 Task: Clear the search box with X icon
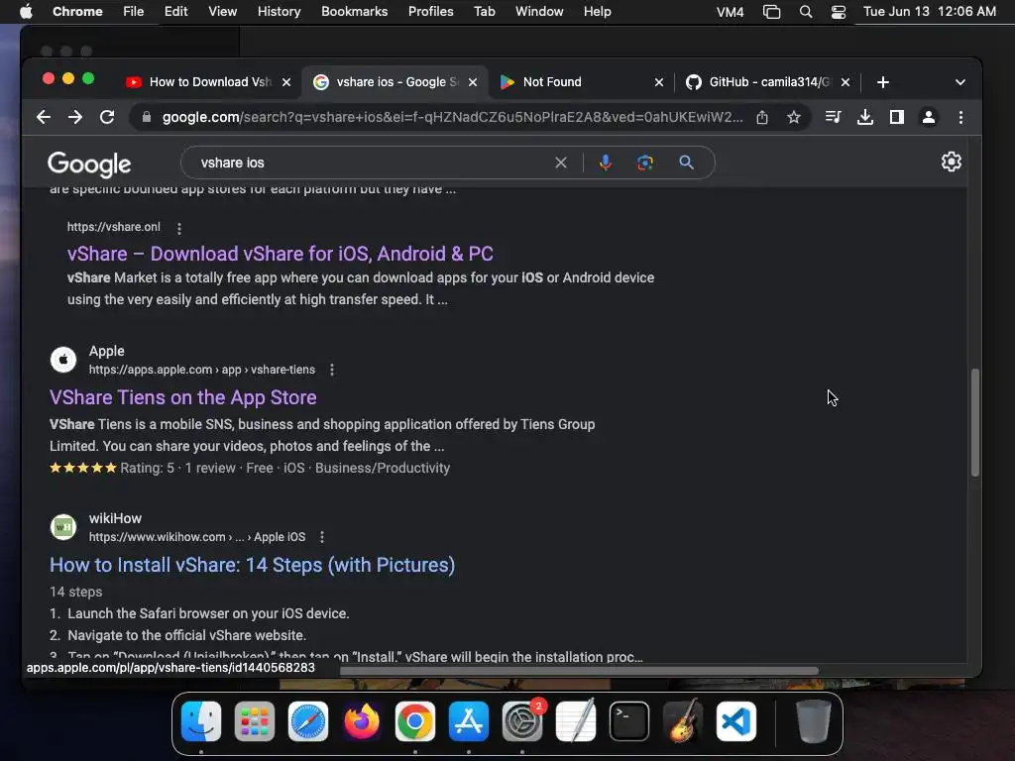coord(561,163)
